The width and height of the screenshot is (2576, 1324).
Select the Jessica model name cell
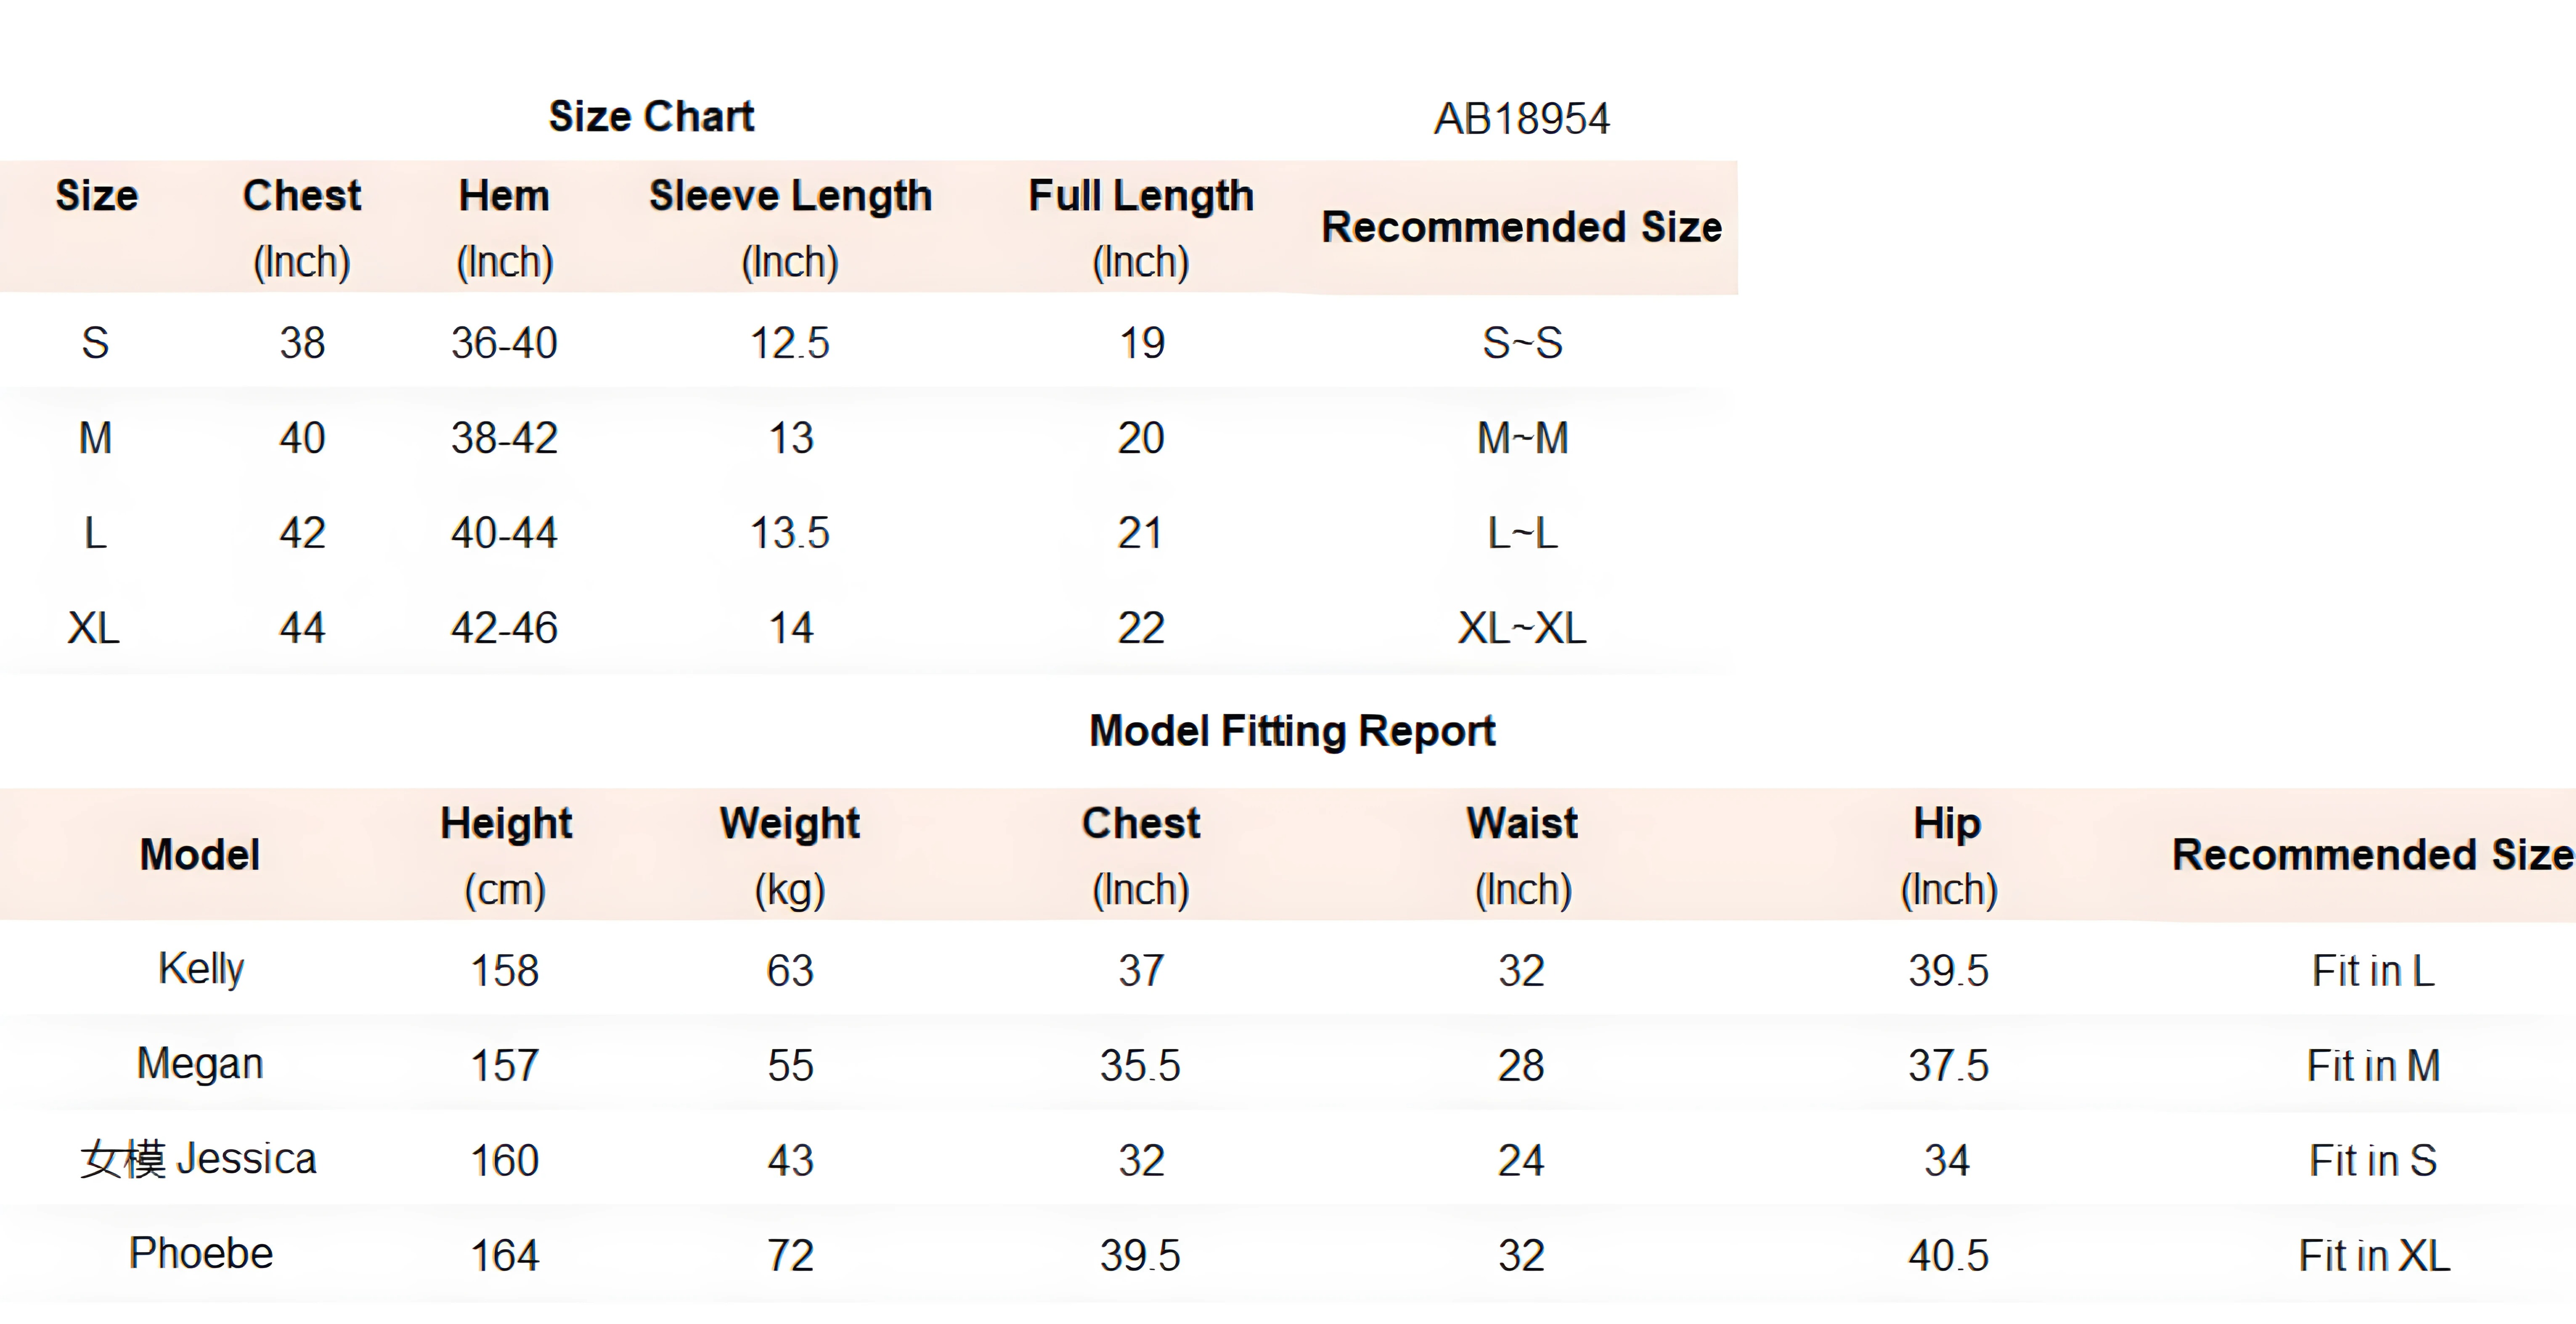pyautogui.click(x=198, y=1159)
